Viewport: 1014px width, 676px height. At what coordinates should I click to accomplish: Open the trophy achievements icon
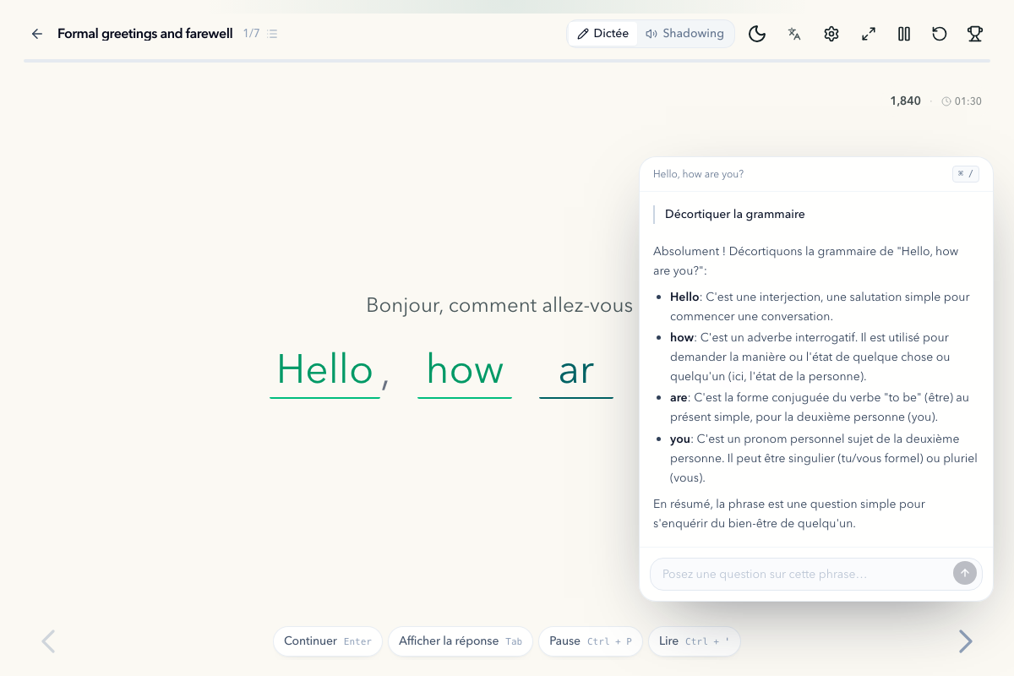pyautogui.click(x=975, y=34)
